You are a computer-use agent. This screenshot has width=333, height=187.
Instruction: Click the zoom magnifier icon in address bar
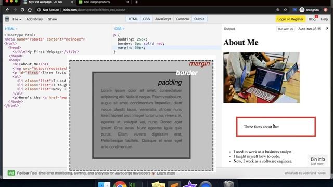tap(278, 10)
